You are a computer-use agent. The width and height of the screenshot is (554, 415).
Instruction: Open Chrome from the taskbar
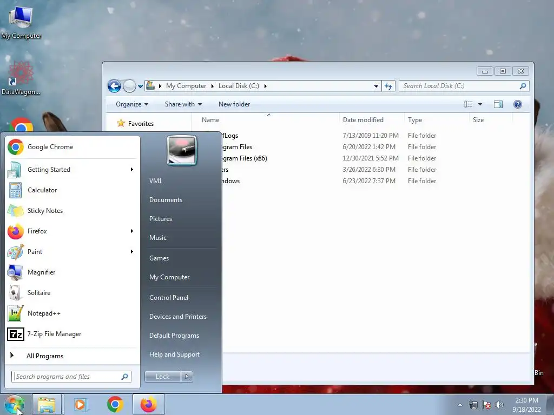[115, 404]
